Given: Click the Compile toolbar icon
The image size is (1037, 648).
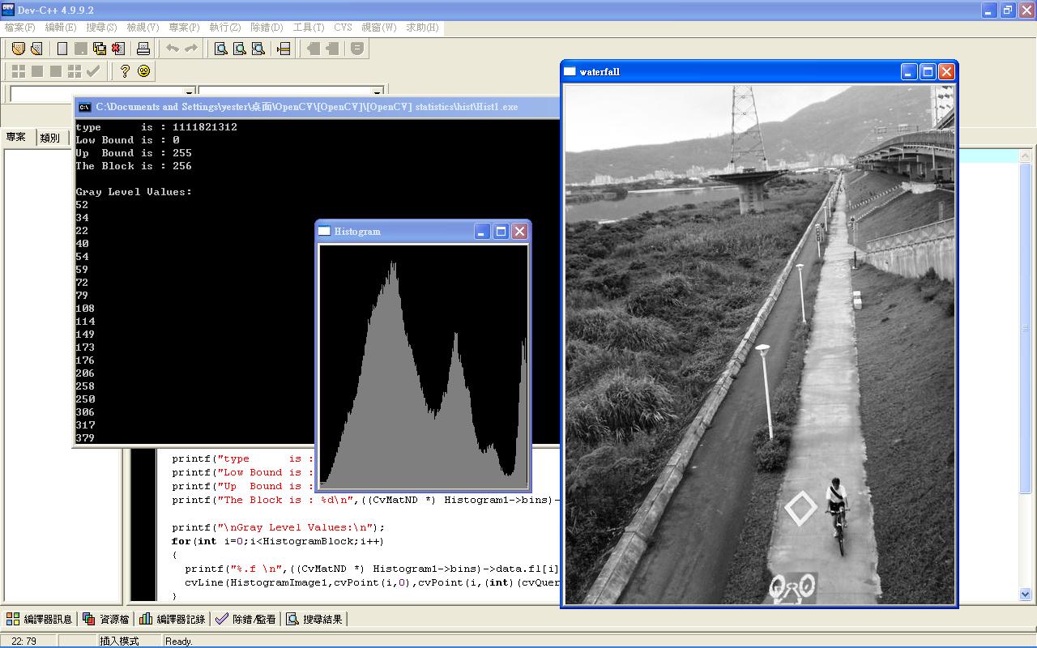Looking at the screenshot, I should [x=18, y=71].
